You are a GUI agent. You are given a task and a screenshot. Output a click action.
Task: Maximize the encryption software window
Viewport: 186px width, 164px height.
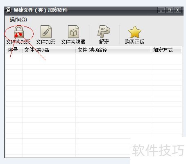tap(169, 10)
